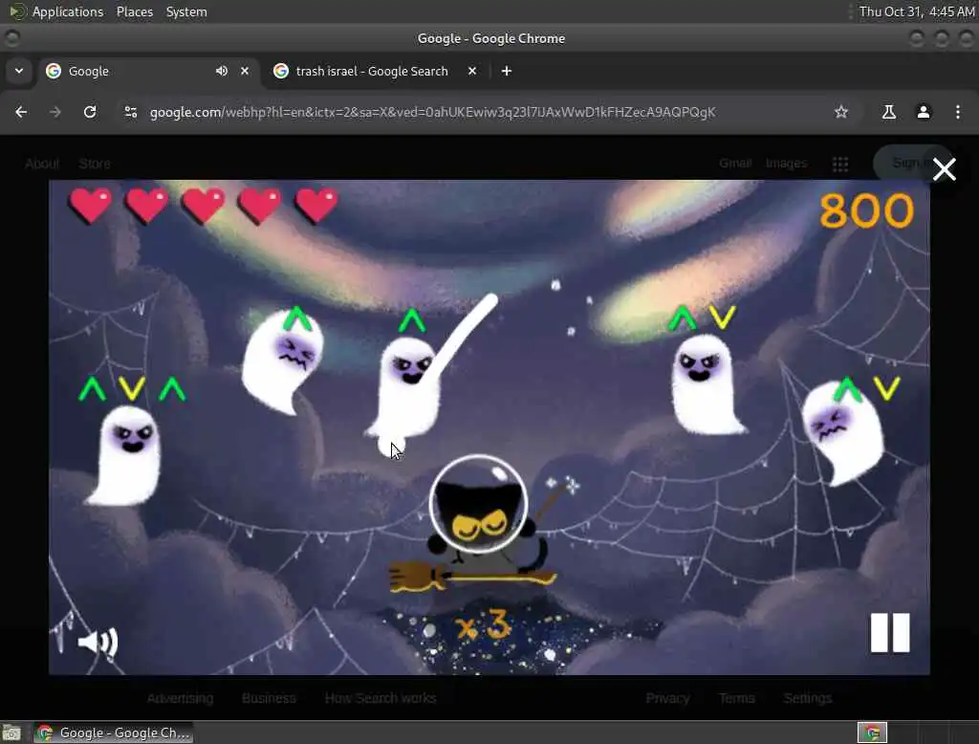The image size is (979, 744).
Task: Open the System menu
Action: [x=186, y=11]
